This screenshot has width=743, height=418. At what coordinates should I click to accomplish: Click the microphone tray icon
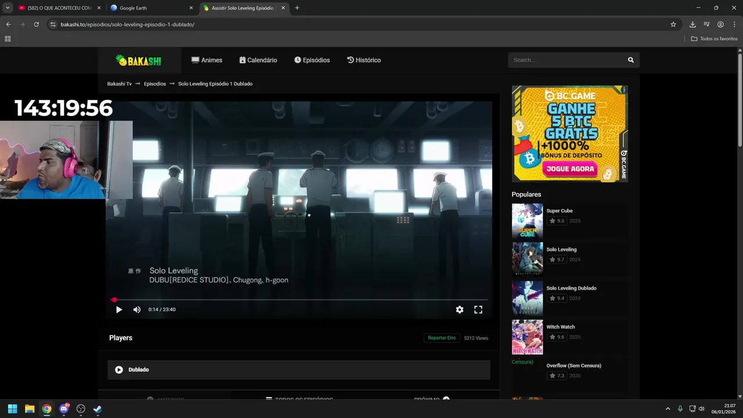point(680,409)
